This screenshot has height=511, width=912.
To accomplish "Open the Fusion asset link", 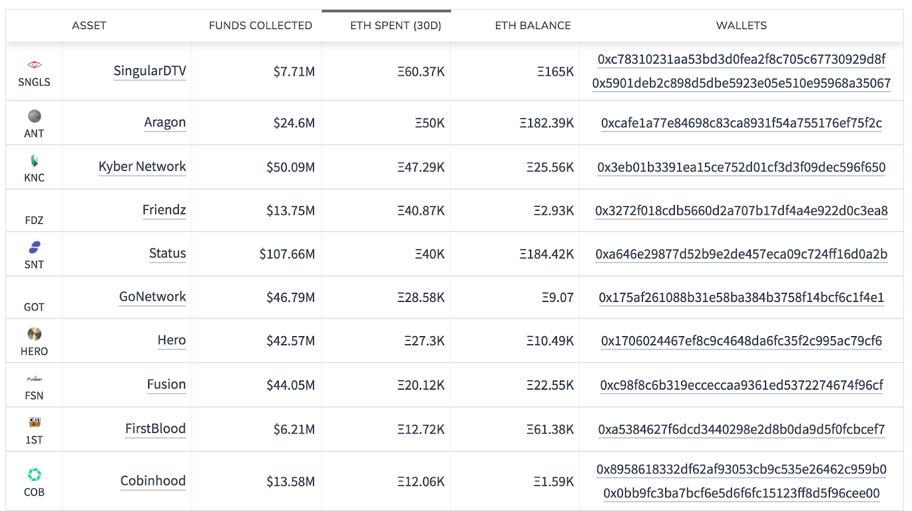I will (166, 384).
